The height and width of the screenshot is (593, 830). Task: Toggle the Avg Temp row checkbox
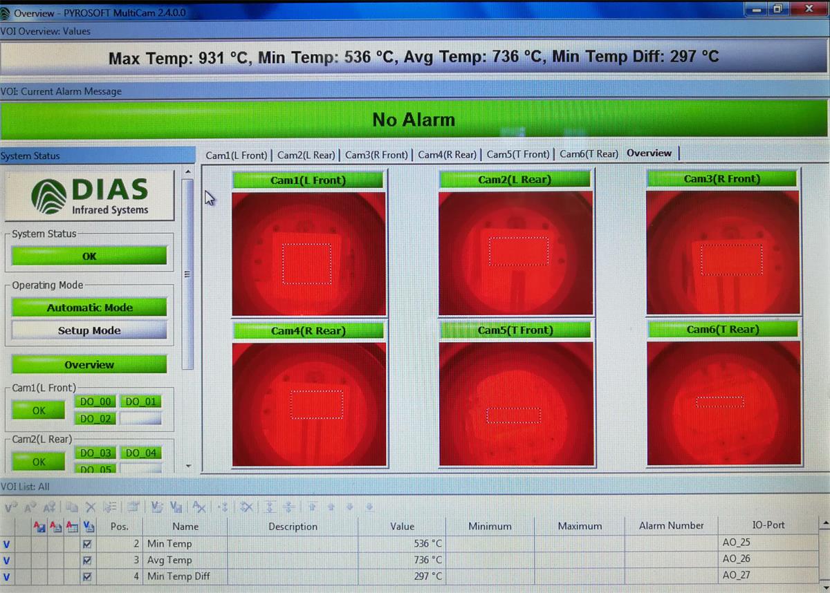pos(87,561)
